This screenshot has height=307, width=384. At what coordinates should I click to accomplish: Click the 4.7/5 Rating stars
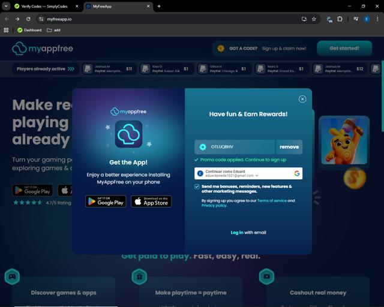click(x=28, y=203)
